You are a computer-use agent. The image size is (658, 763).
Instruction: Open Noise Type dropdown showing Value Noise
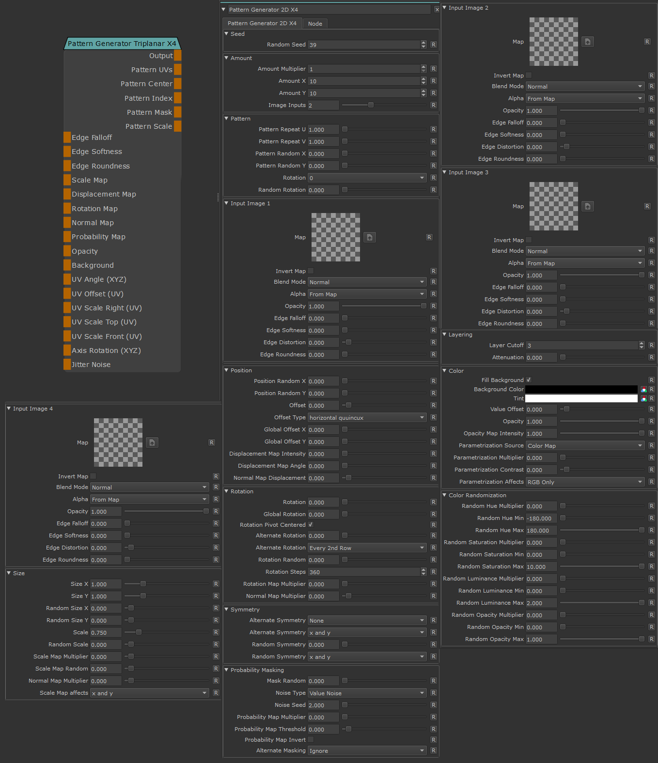(367, 693)
